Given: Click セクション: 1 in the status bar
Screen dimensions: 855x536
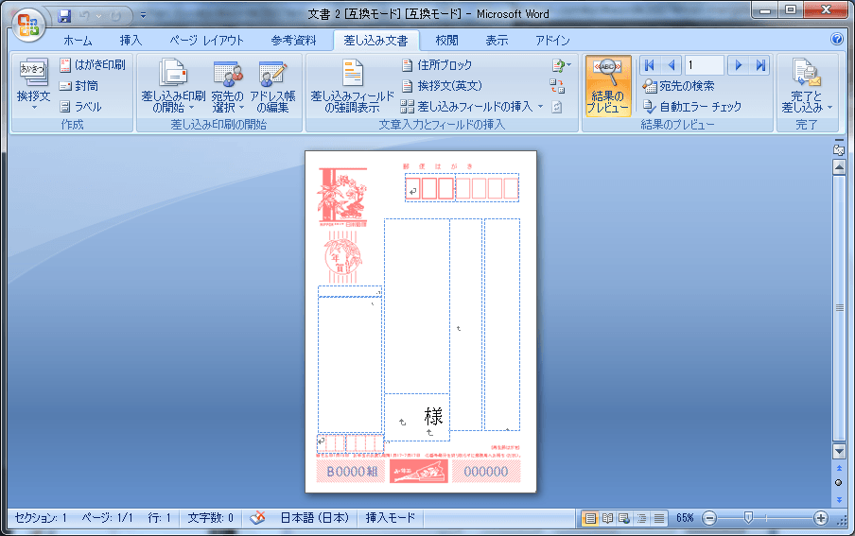Looking at the screenshot, I should pos(41,517).
